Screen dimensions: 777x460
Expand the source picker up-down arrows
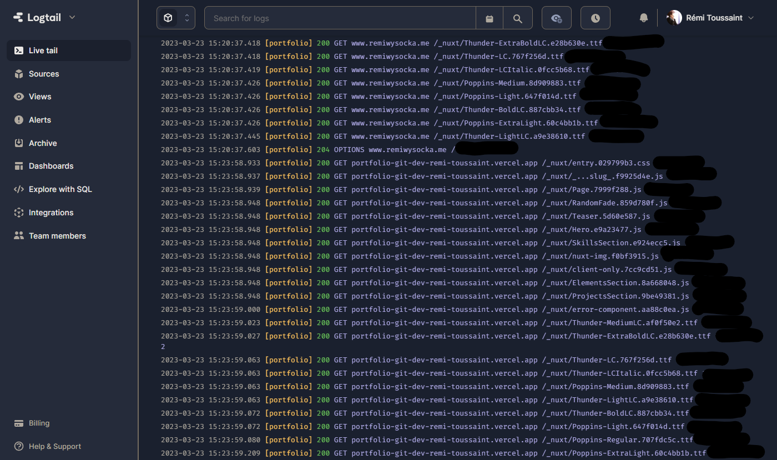point(187,18)
